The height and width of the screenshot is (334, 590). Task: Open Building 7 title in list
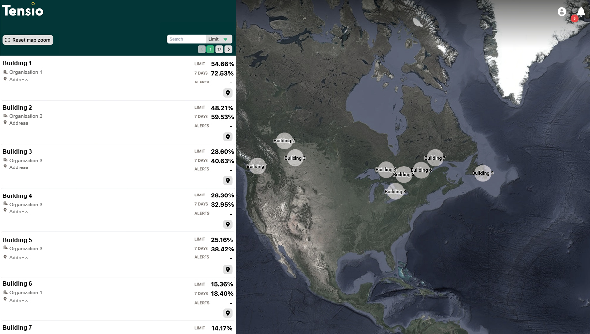(17, 327)
